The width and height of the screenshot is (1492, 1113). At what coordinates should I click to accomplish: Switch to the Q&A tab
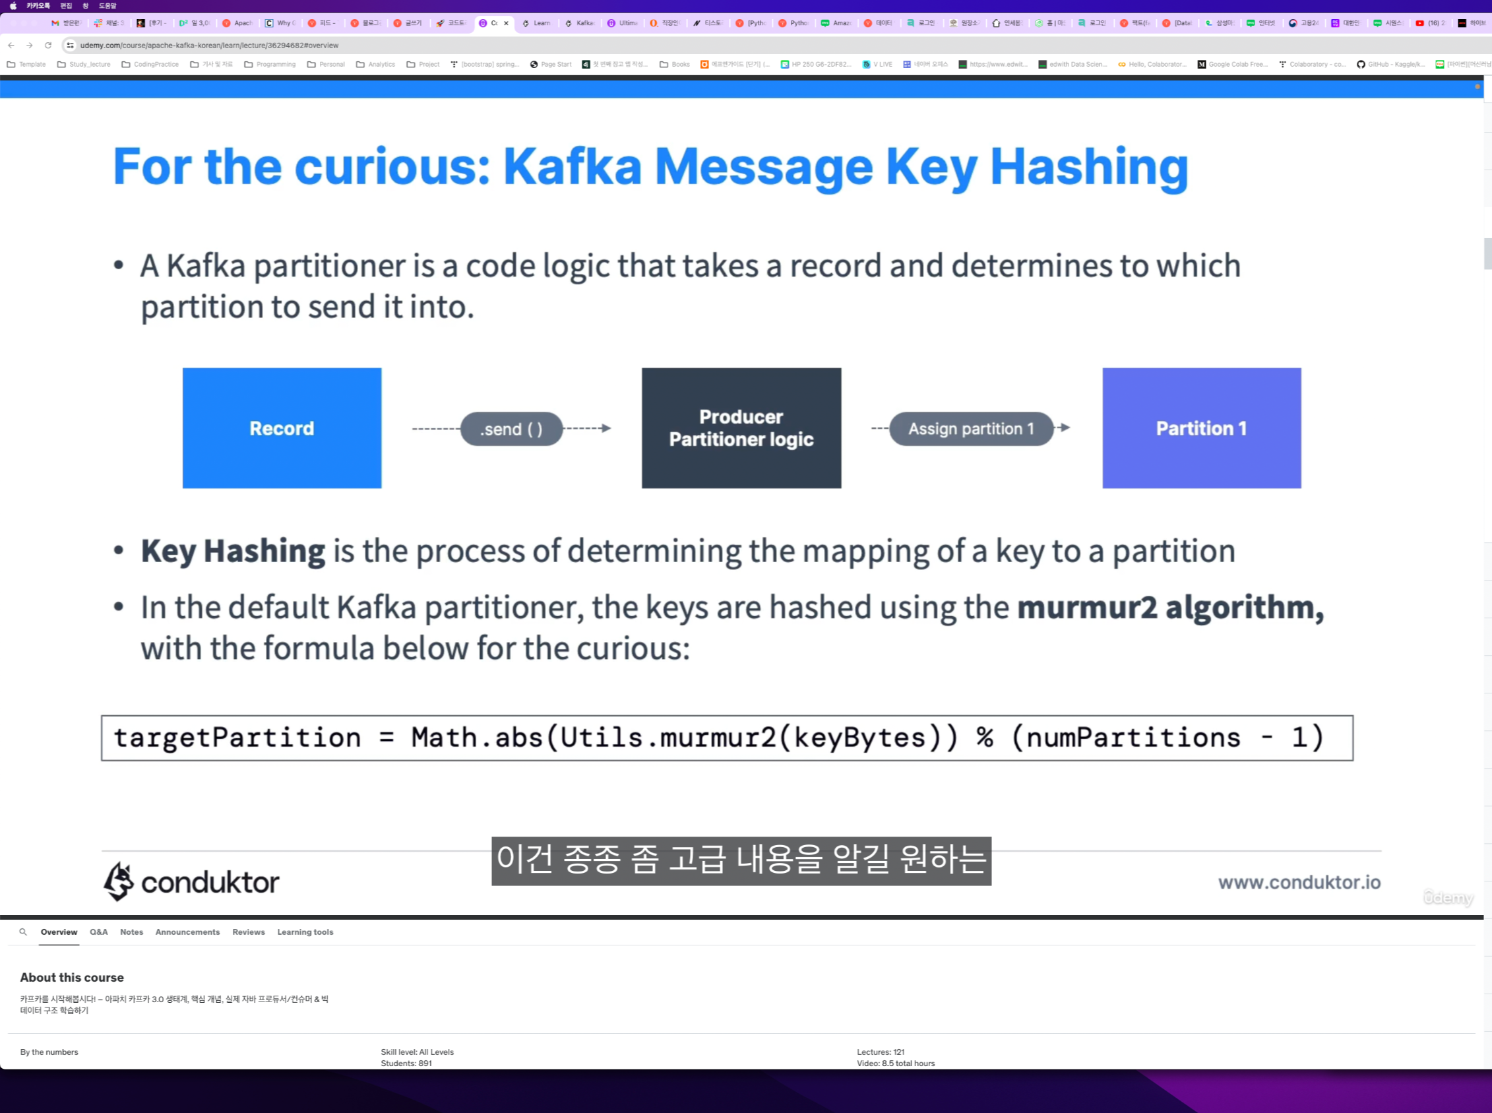tap(98, 932)
